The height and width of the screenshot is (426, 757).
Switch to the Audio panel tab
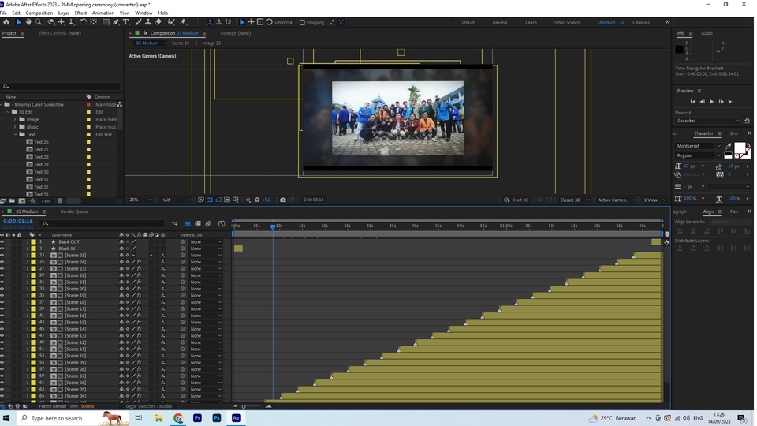point(707,33)
